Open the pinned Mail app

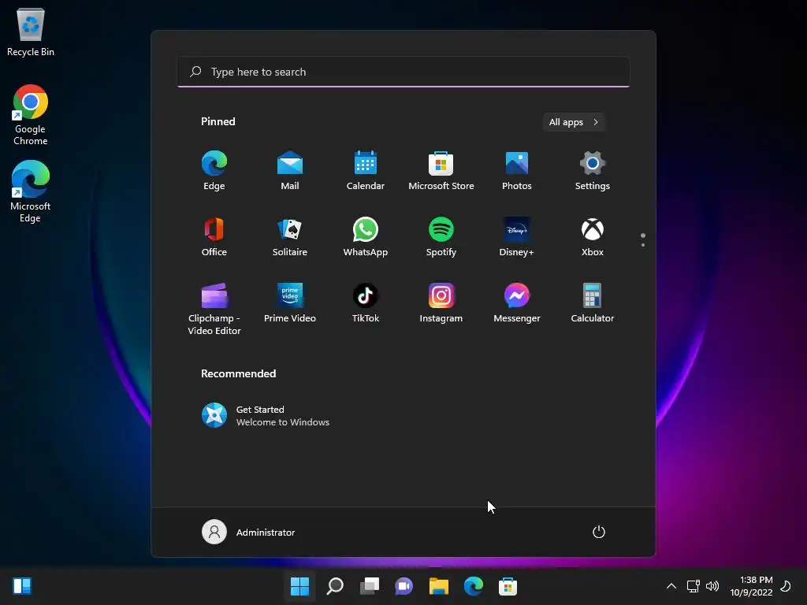[290, 171]
